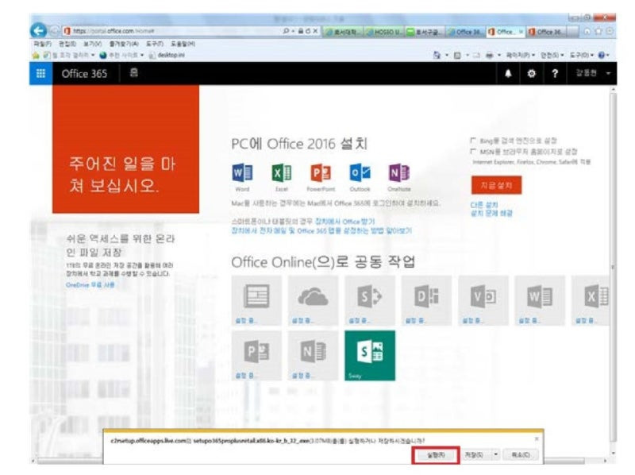The width and height of the screenshot is (635, 475).
Task: Open the 다른 설치 link
Action: click(x=484, y=205)
